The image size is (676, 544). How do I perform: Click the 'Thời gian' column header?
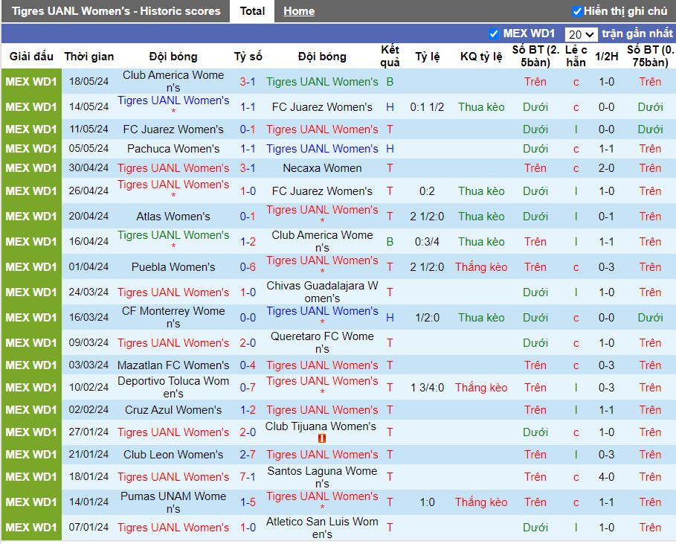[x=88, y=57]
